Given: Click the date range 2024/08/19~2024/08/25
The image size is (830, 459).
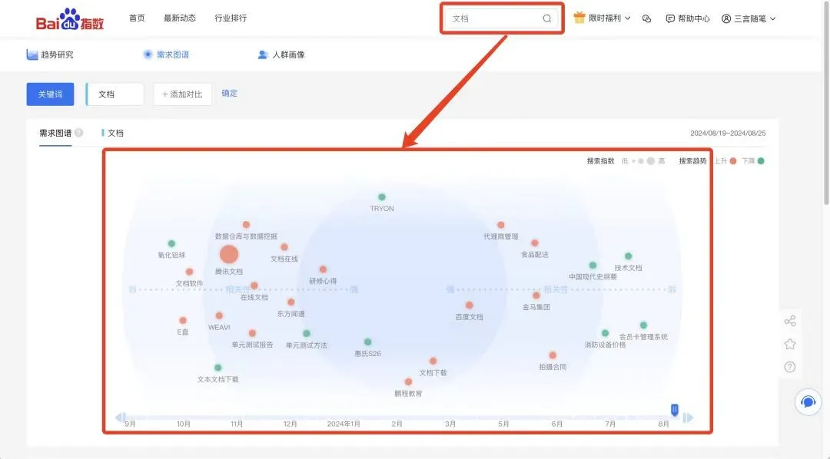Looking at the screenshot, I should point(728,134).
